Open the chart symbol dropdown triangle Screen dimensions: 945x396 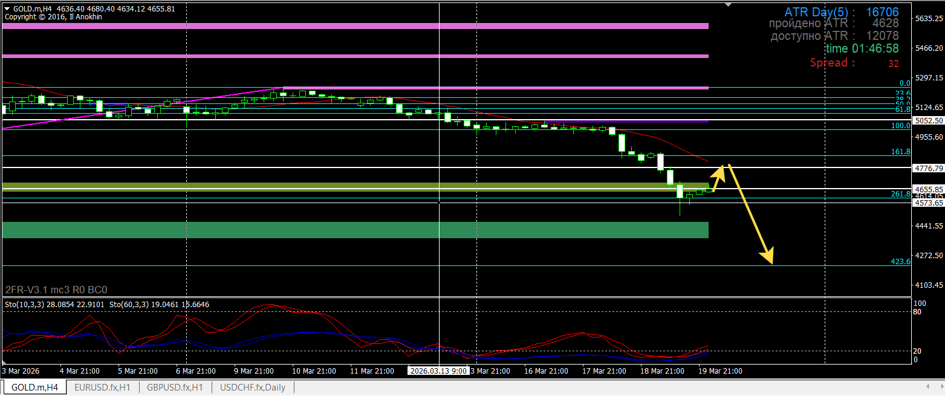[x=5, y=8]
